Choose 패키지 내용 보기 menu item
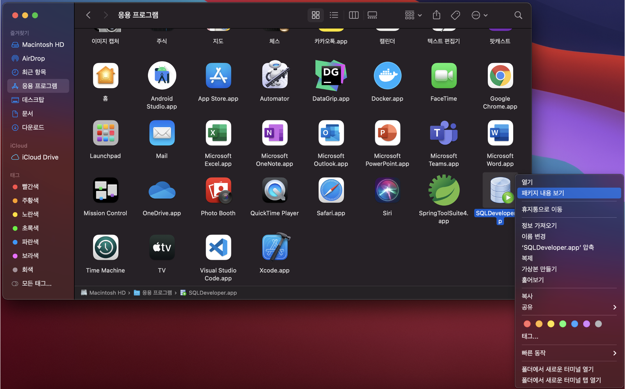 [x=569, y=193]
